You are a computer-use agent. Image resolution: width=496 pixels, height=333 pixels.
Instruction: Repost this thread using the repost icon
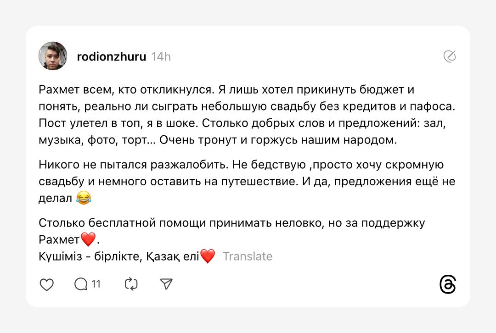131,284
